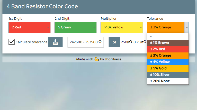The height and width of the screenshot is (110, 197).
Task: Choose ± 5% Gold tolerance option
Action: coord(168,68)
